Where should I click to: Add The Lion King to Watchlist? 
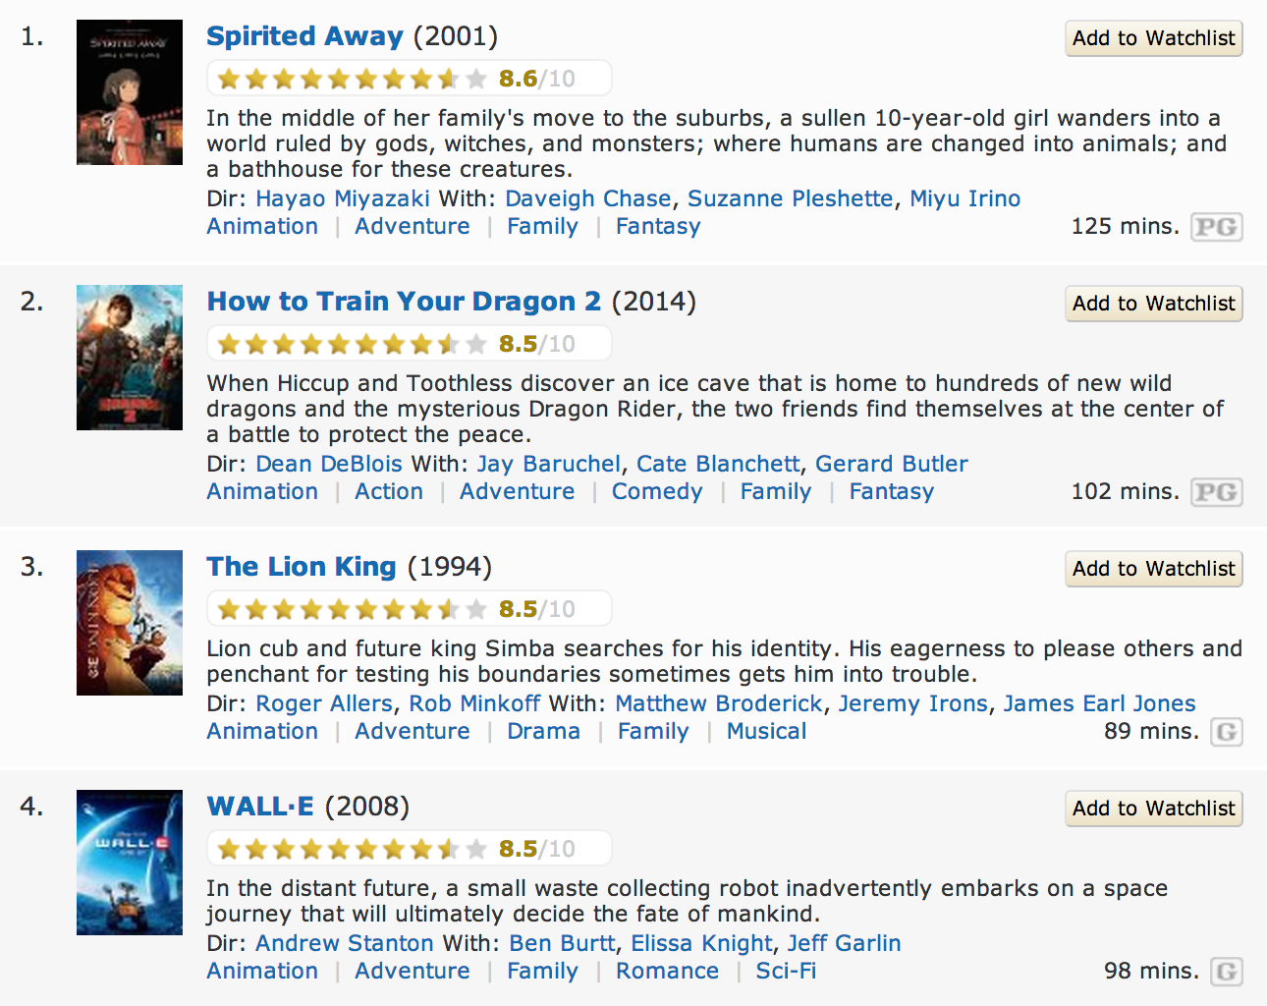pyautogui.click(x=1153, y=569)
